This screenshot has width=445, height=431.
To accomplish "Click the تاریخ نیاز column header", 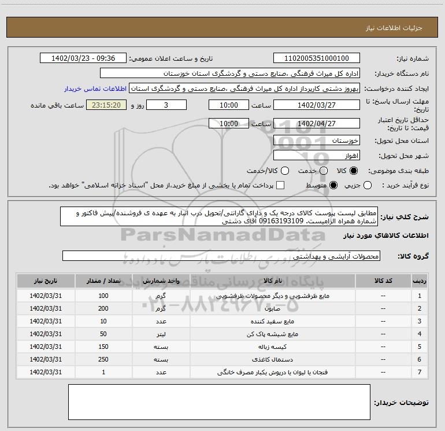I will [46, 281].
